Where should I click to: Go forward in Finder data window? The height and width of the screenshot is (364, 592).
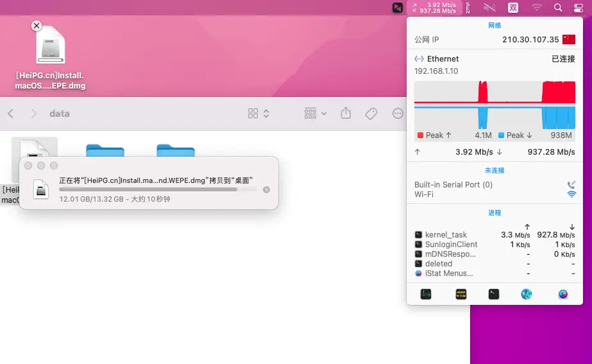point(33,114)
